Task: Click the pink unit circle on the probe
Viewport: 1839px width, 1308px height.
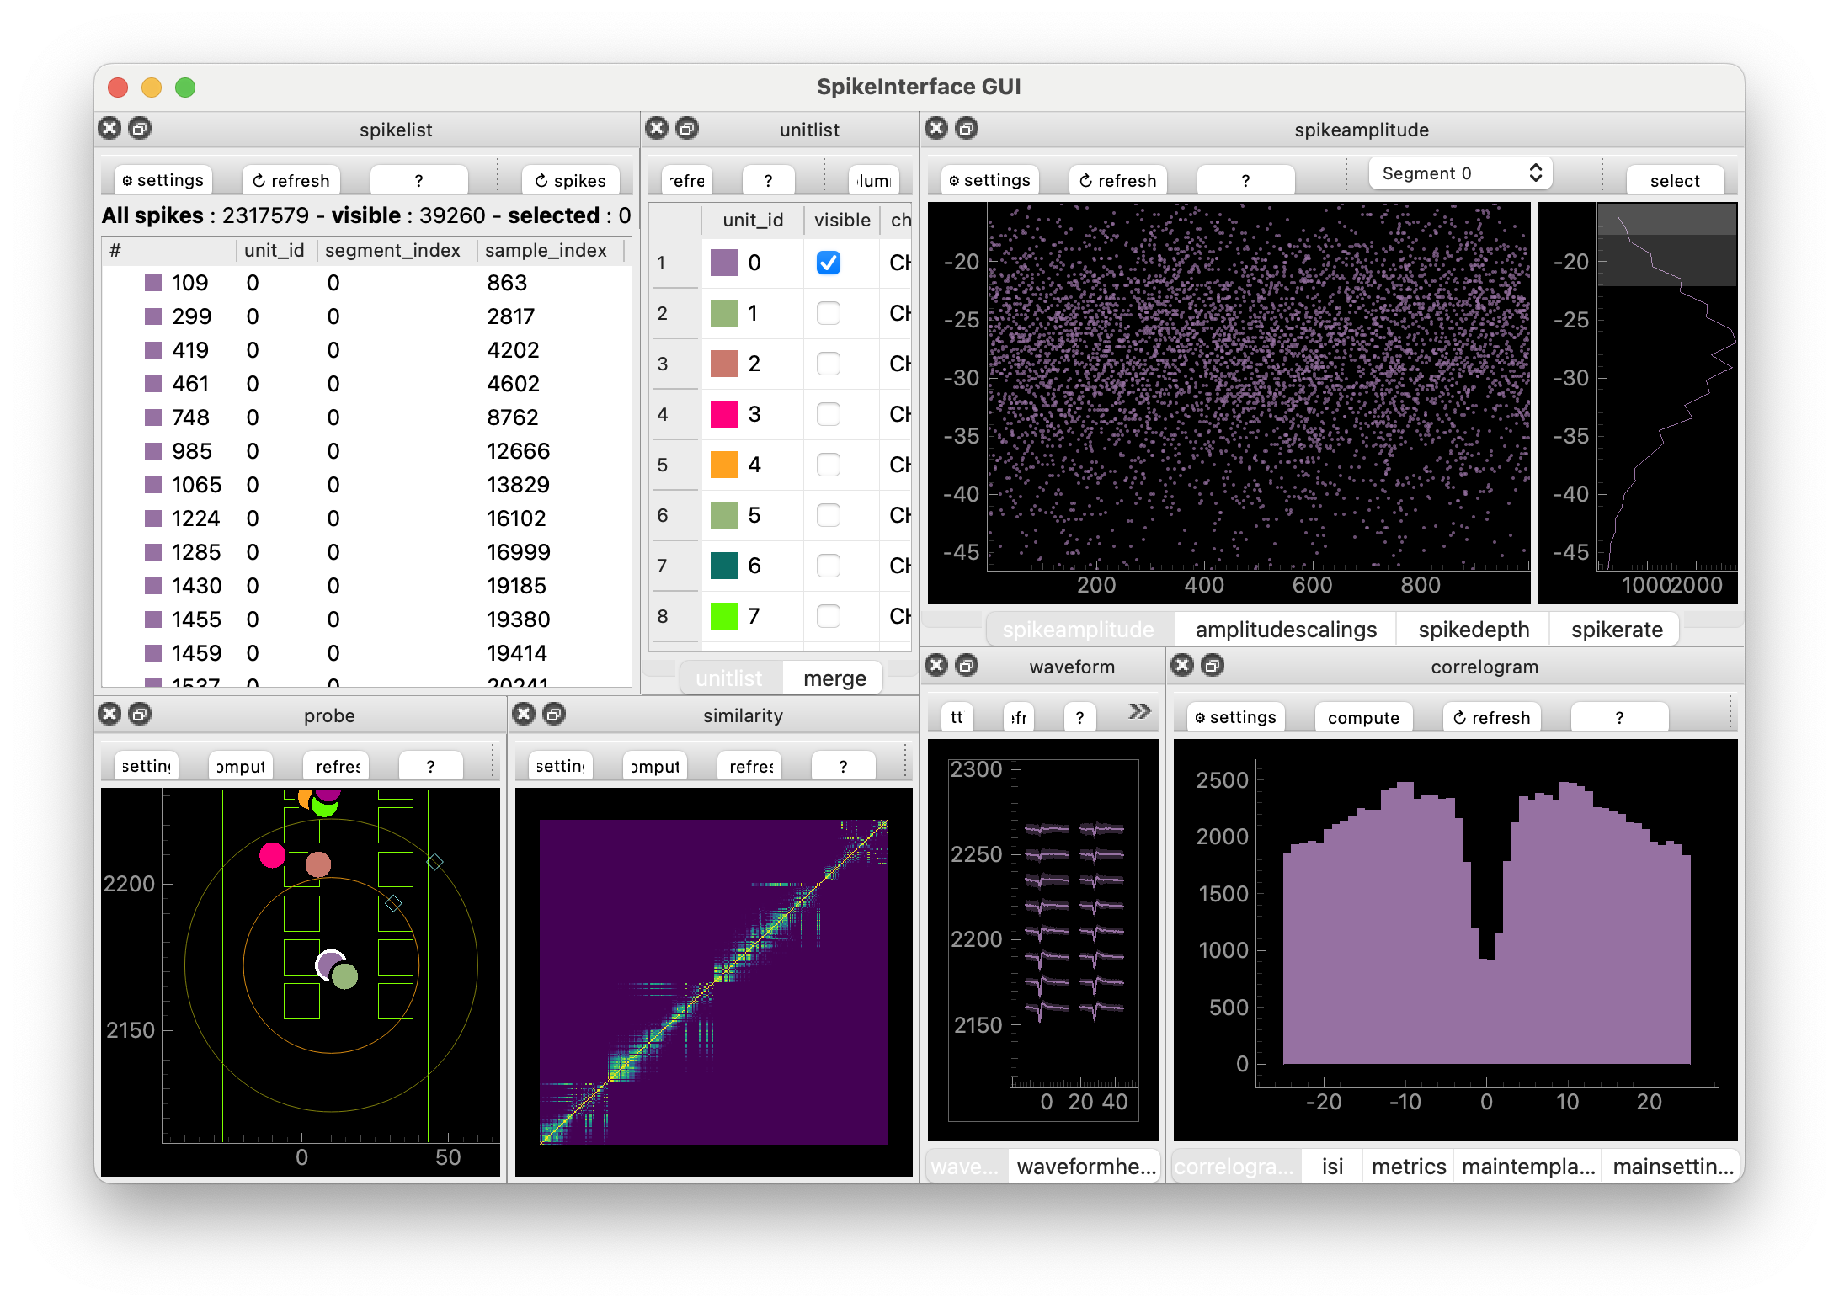Action: click(272, 855)
